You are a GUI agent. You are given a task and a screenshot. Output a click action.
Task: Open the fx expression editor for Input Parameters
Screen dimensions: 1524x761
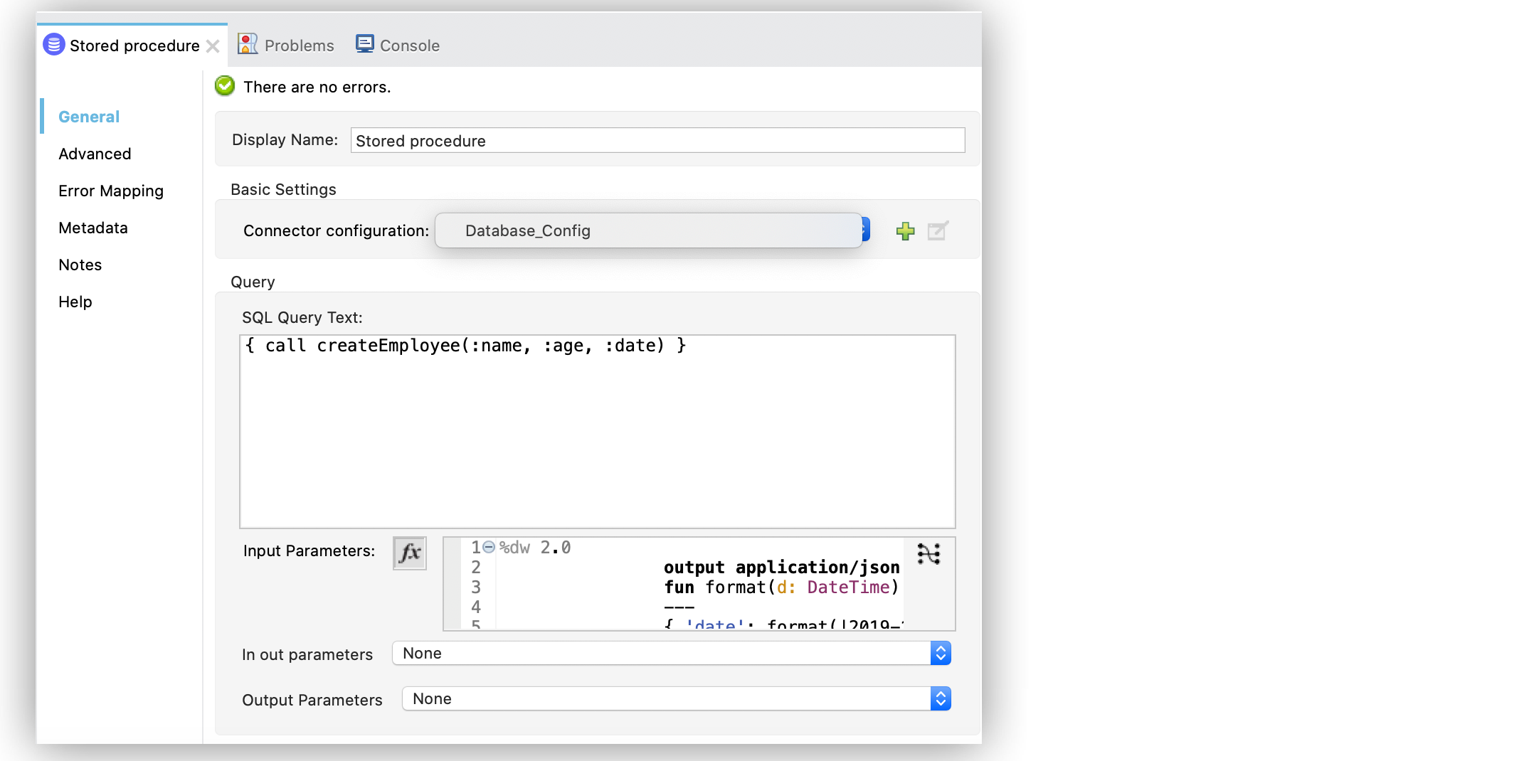(x=409, y=553)
